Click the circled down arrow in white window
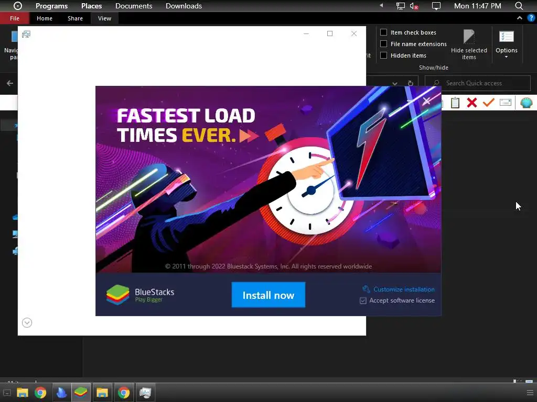 pyautogui.click(x=27, y=322)
